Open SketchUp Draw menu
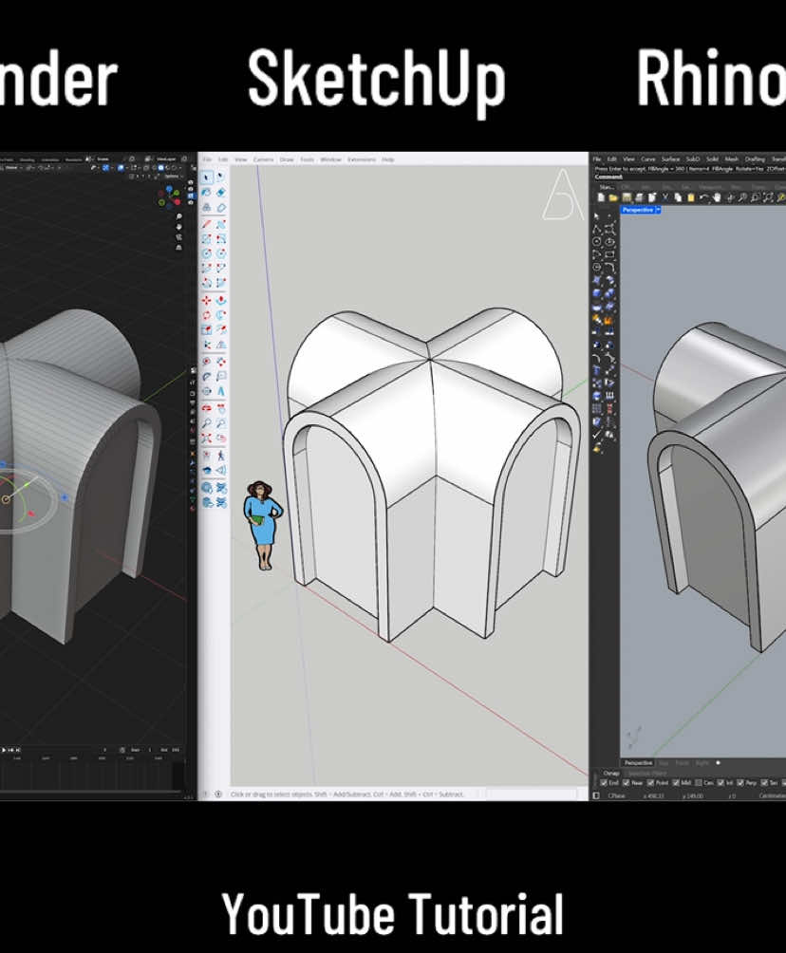 pos(287,159)
